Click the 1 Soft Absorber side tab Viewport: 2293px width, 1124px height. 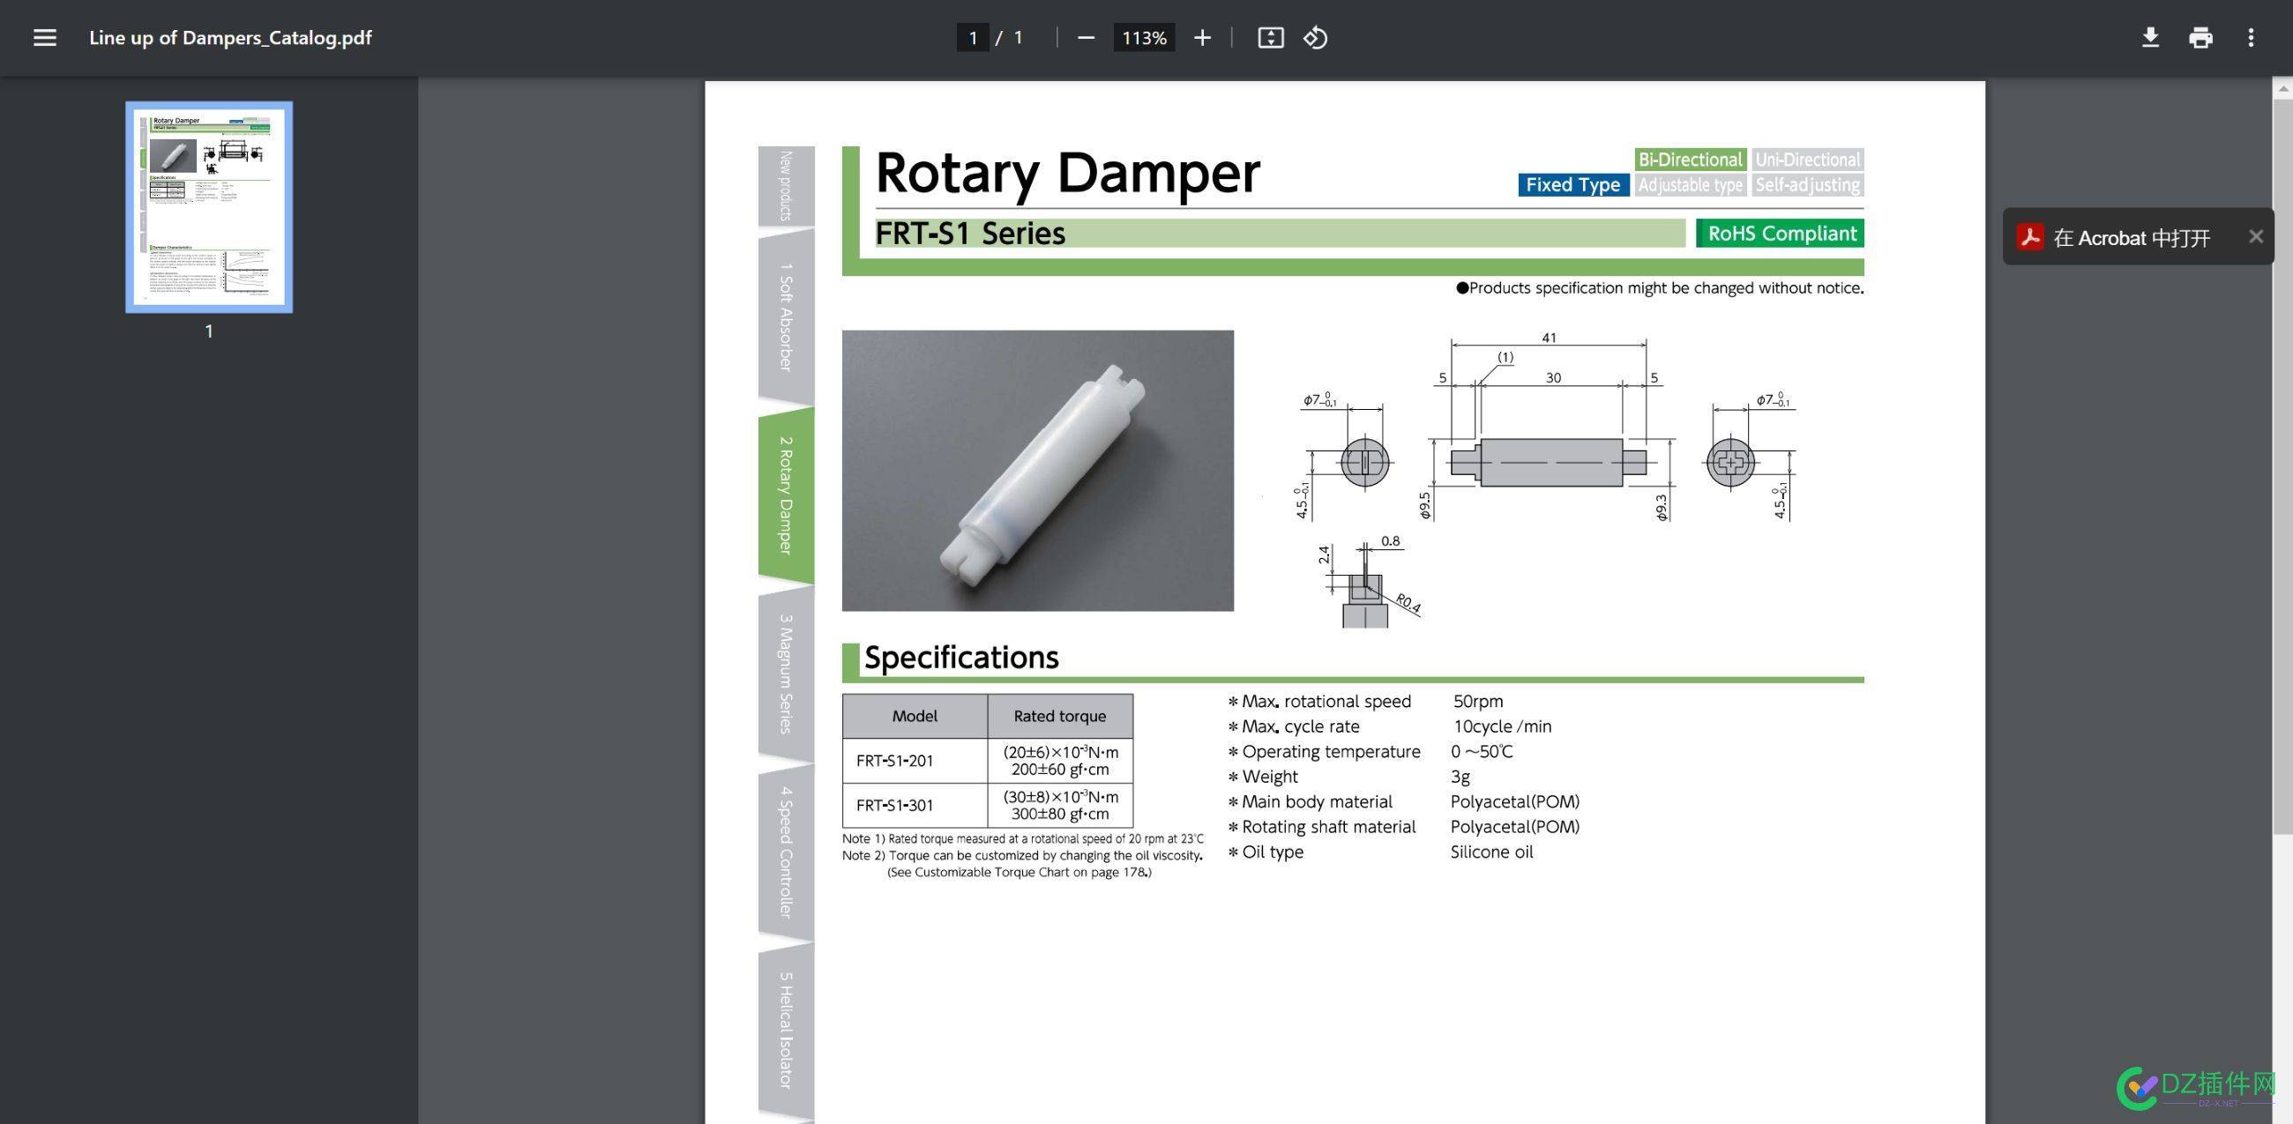point(785,316)
